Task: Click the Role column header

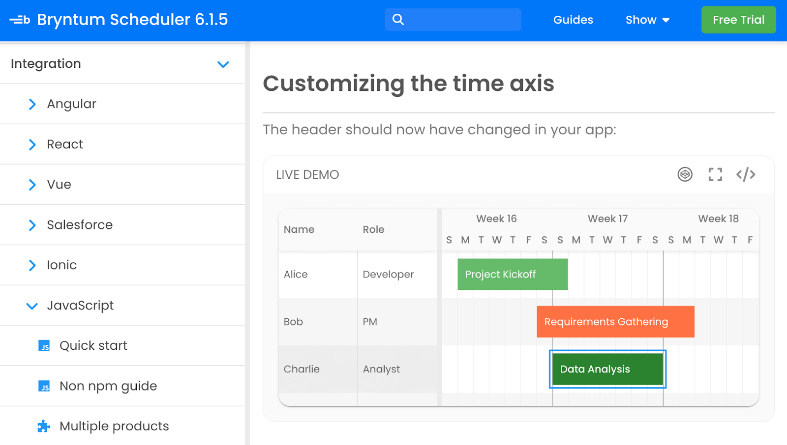Action: (397, 229)
